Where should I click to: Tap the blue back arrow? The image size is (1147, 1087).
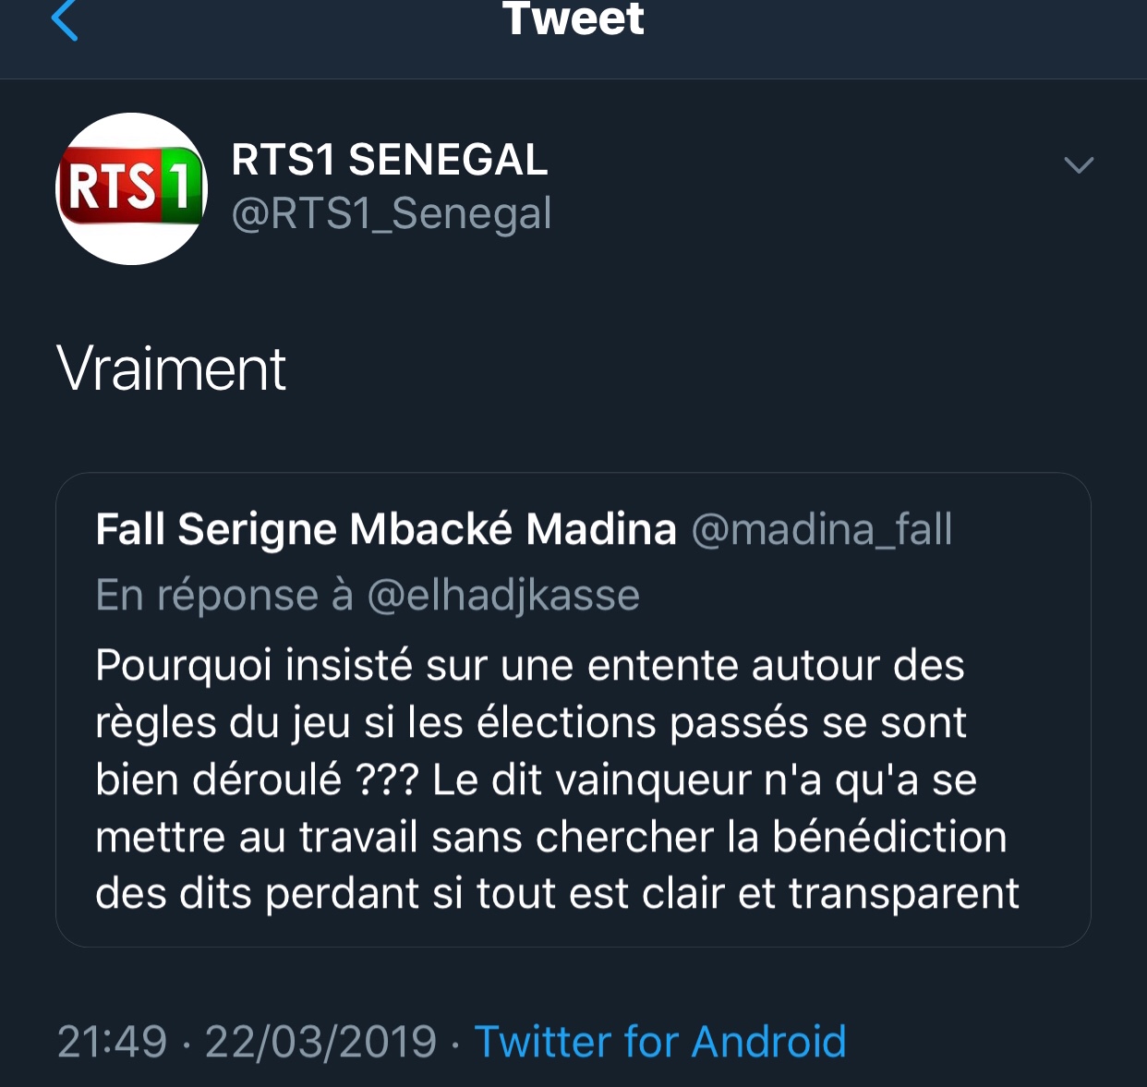[64, 19]
